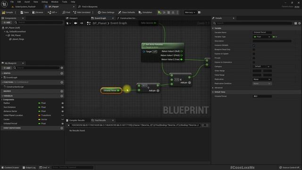The width and height of the screenshot is (302, 170).
Task: Expand the Components variables group
Action: pos(2,100)
